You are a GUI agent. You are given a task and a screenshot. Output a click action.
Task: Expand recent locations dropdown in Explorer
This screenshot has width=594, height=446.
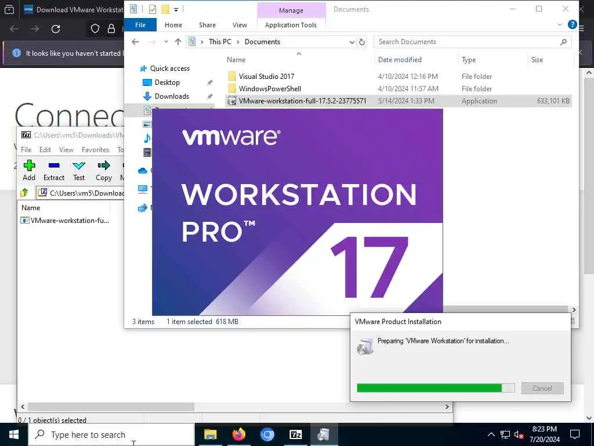(x=166, y=42)
